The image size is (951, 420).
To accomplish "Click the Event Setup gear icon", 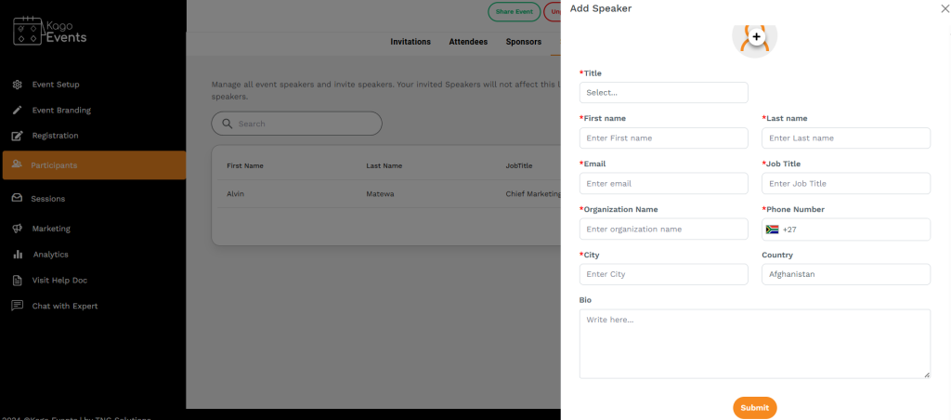I will tap(18, 85).
